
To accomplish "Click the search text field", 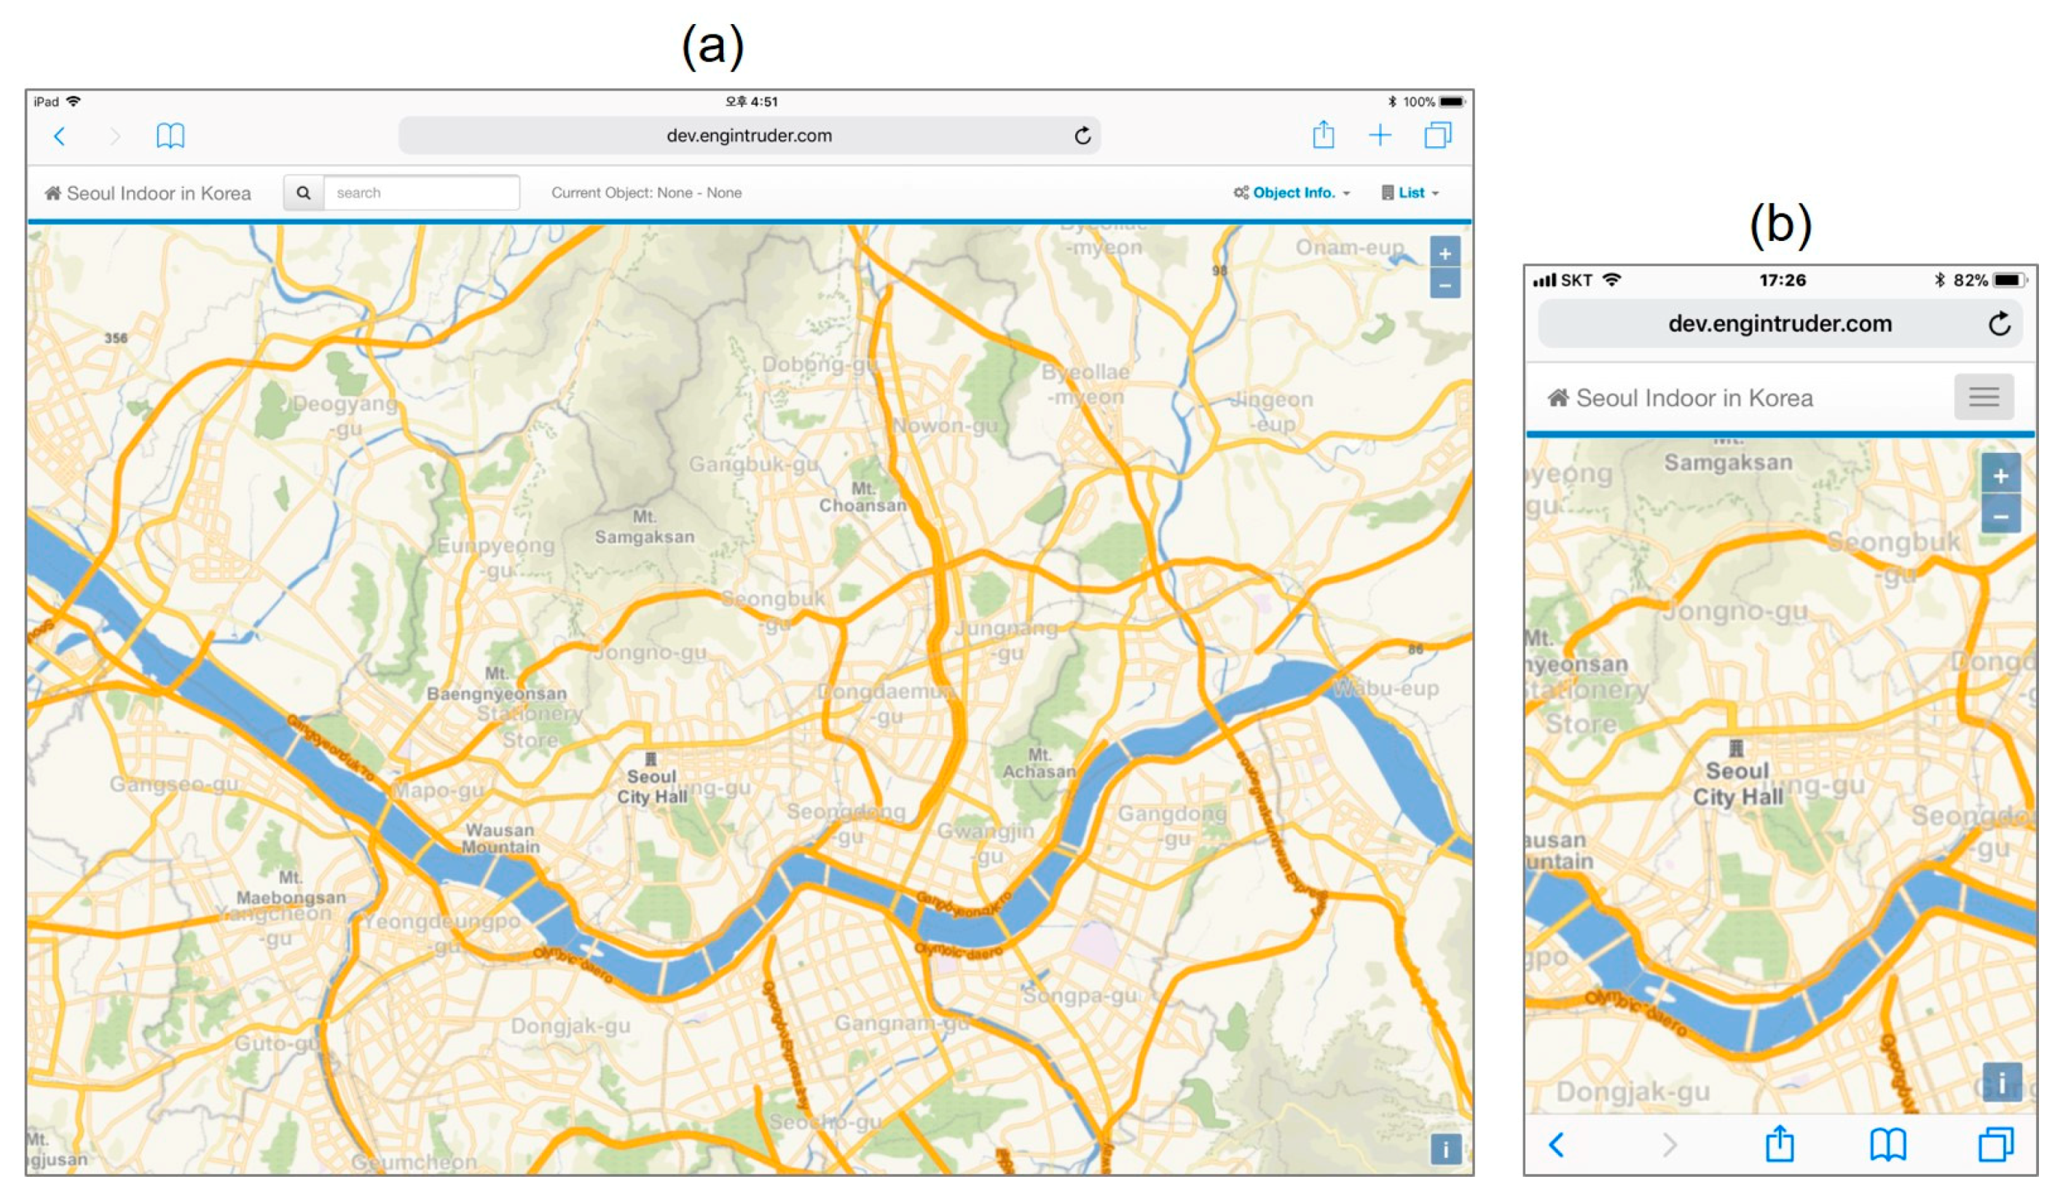I will tap(421, 193).
